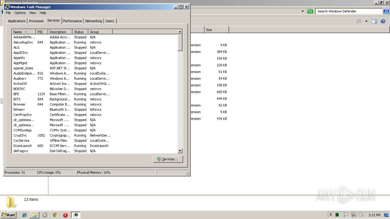The image size is (390, 219).
Task: Sort services by Status column
Action: [80, 32]
